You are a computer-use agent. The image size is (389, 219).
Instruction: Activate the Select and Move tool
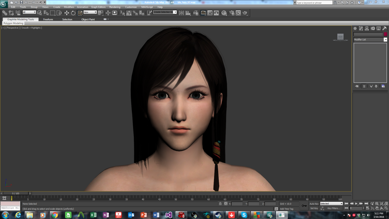point(67,13)
